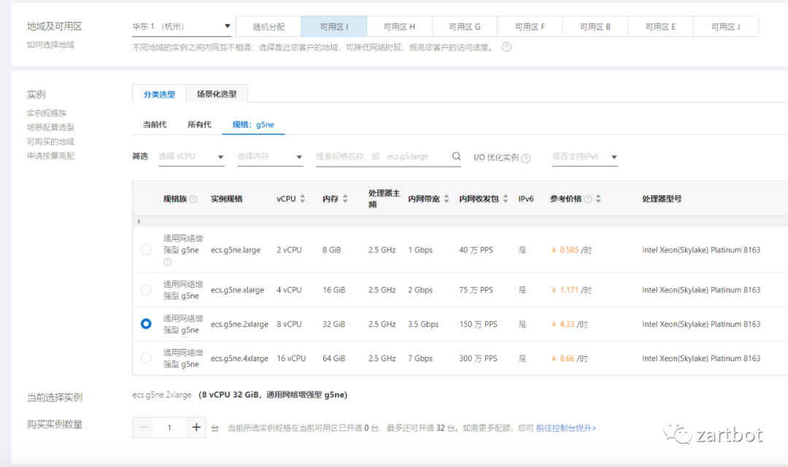Select the ecs.g5ne.4xlarge radio button
This screenshot has width=788, height=467.
pyautogui.click(x=146, y=358)
